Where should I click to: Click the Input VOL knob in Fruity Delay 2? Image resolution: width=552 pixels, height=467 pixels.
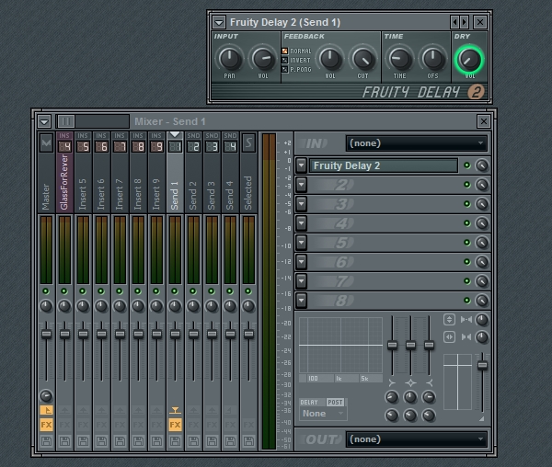tap(263, 59)
